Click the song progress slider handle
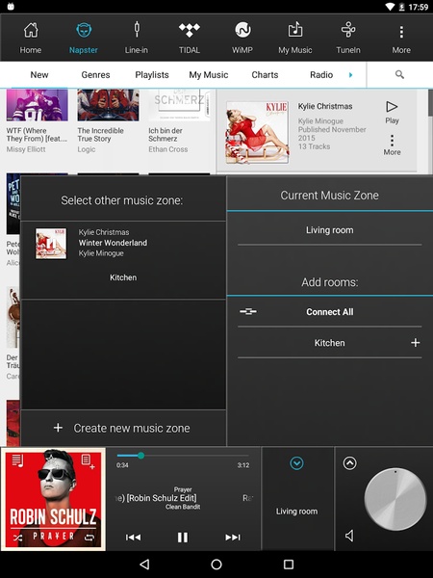The height and width of the screenshot is (578, 433). pos(140,456)
